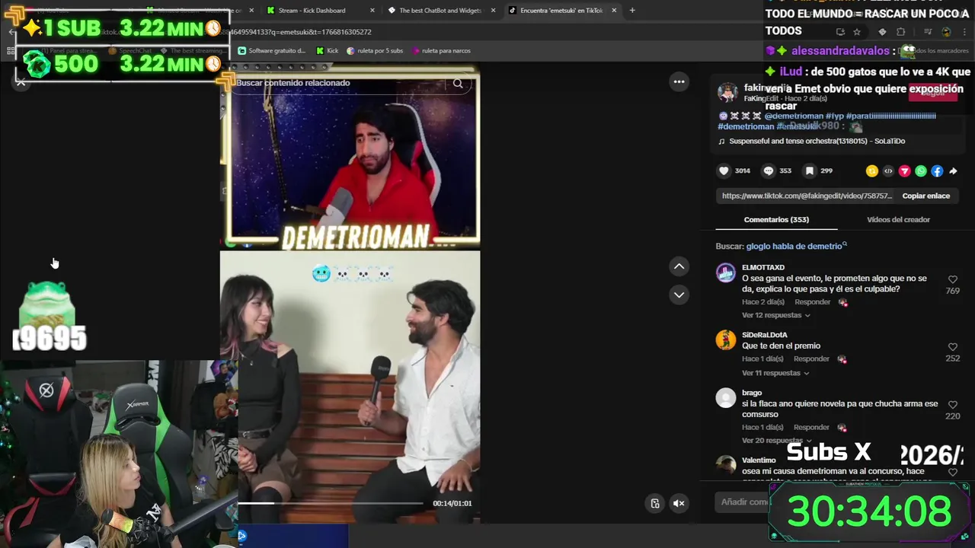Image resolution: width=975 pixels, height=548 pixels.
Task: Open 'ruleta para narcos' bookmark
Action: [442, 51]
